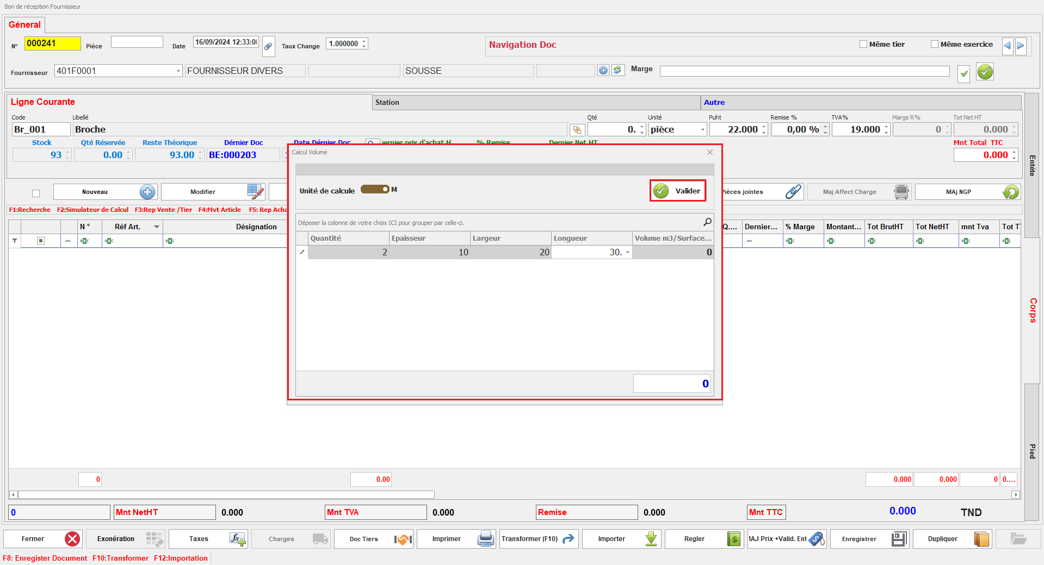This screenshot has height=565, width=1044.
Task: Click the Dupliquer button
Action: pos(953,539)
